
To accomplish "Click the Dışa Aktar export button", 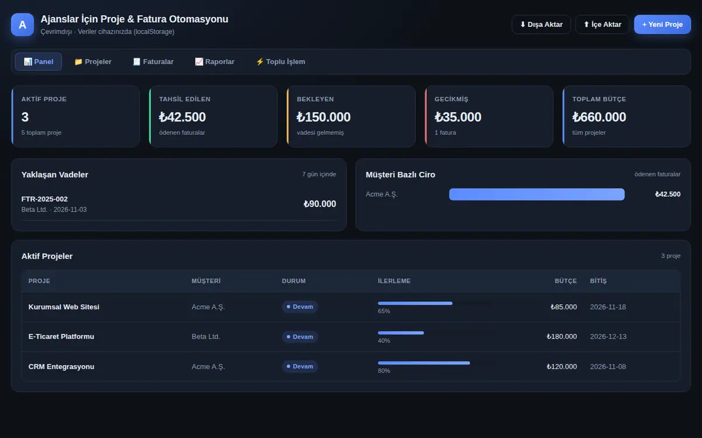I will [x=541, y=25].
